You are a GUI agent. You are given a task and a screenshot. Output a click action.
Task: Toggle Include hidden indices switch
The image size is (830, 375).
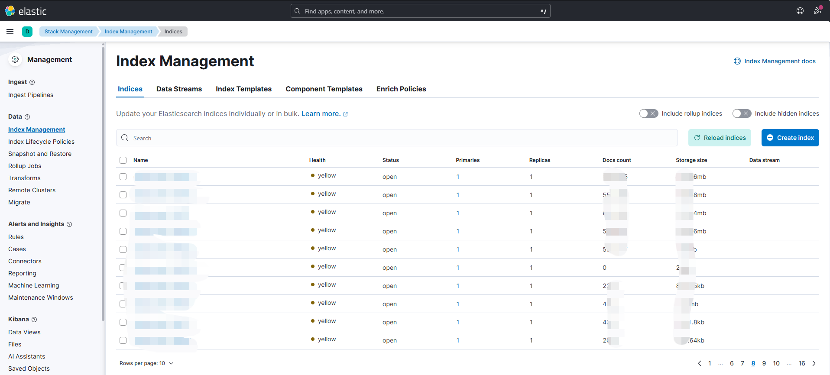click(742, 113)
